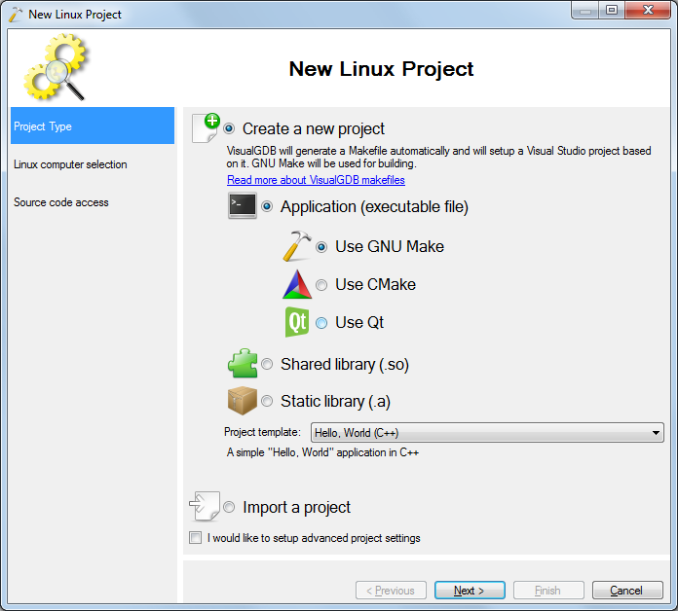Click the hammer GNU Make icon
The height and width of the screenshot is (611, 678).
[x=297, y=246]
